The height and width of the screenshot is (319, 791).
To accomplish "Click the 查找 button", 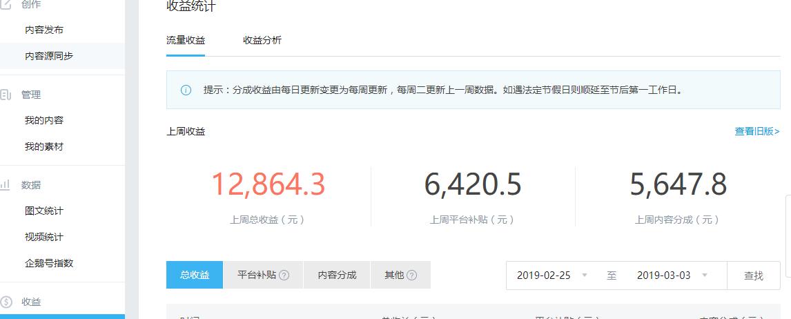I will pyautogui.click(x=754, y=275).
